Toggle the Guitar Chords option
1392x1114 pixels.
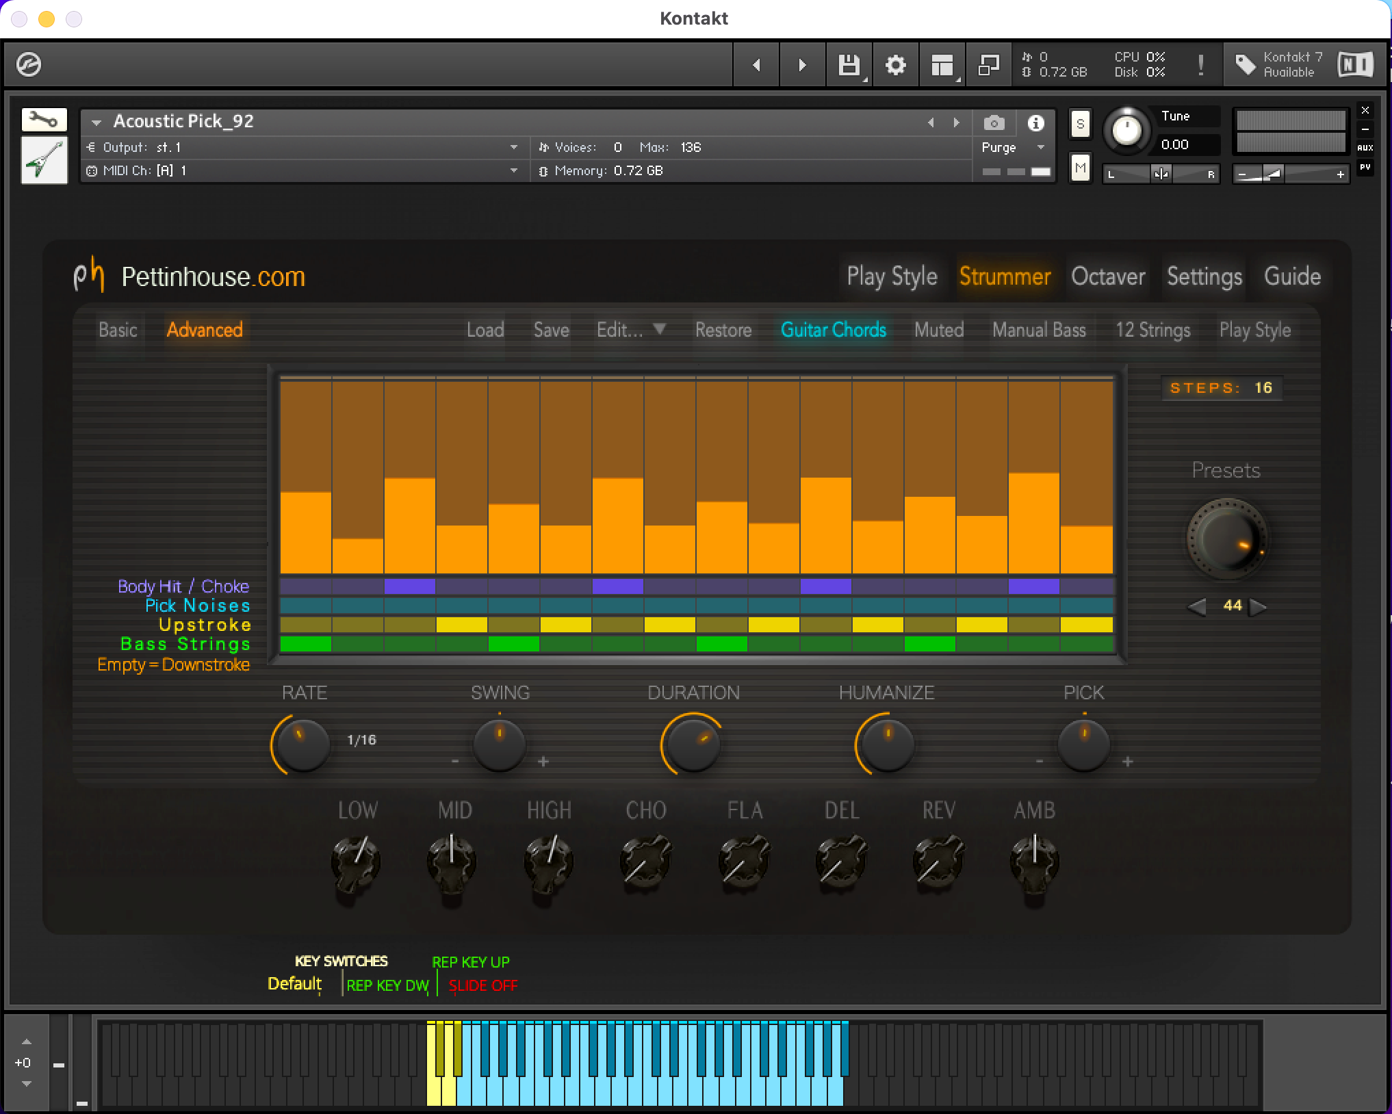pos(834,330)
